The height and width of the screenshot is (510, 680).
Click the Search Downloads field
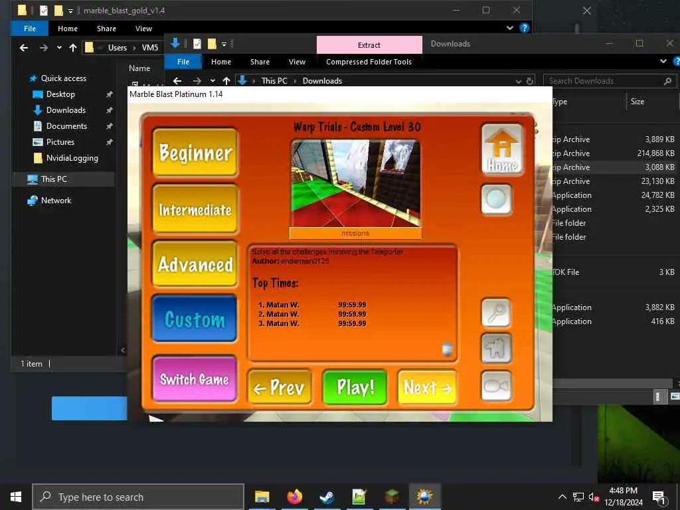[x=610, y=80]
